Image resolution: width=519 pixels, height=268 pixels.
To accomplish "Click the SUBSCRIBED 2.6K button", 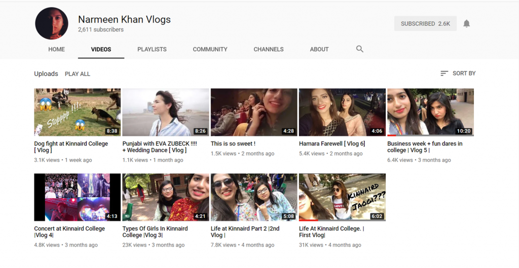I will coord(425,23).
